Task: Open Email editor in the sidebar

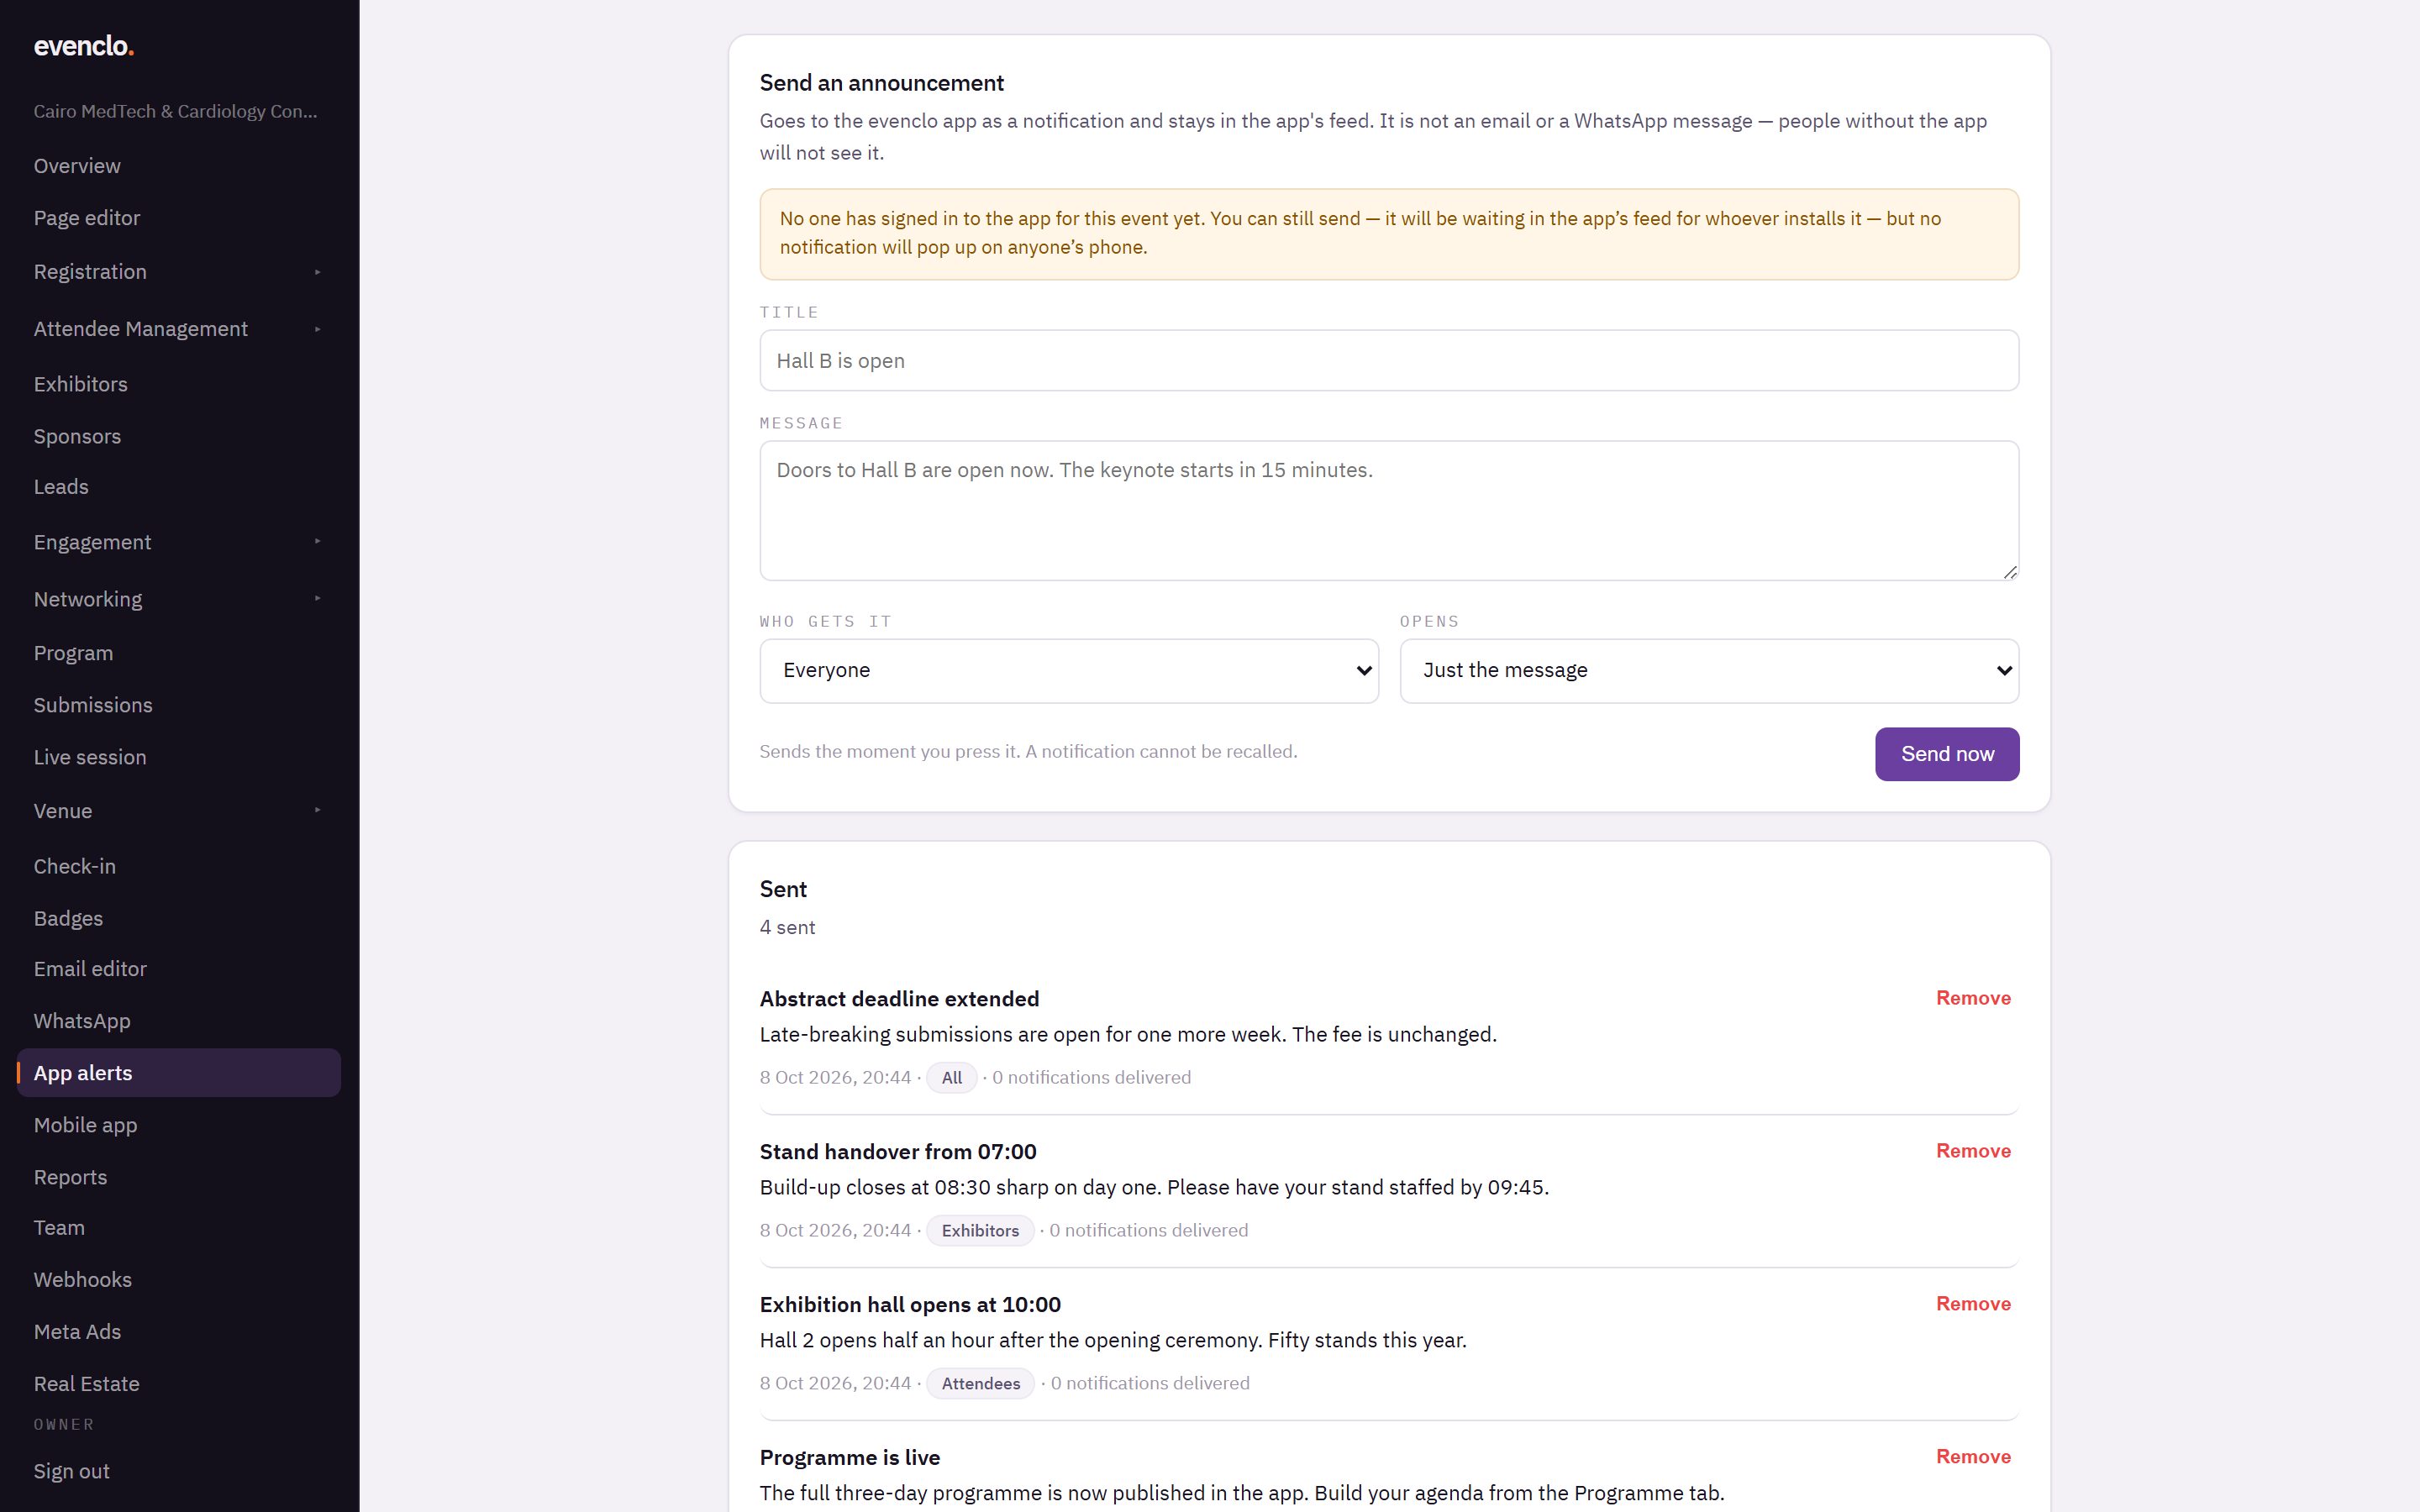Action: coord(178,969)
